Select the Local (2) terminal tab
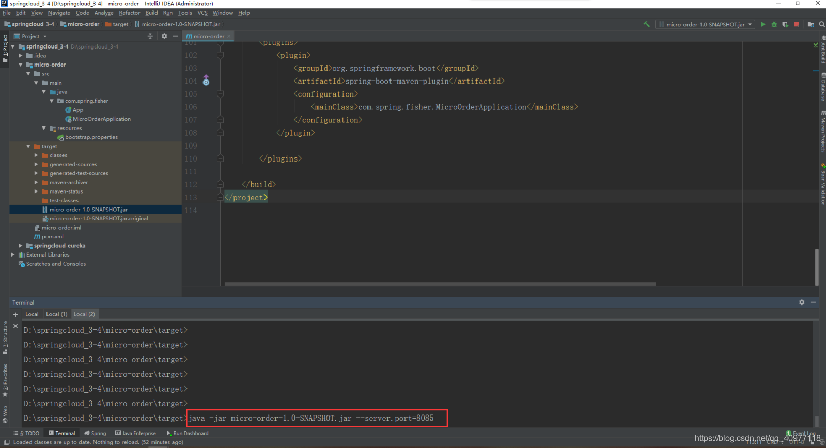 [84, 314]
